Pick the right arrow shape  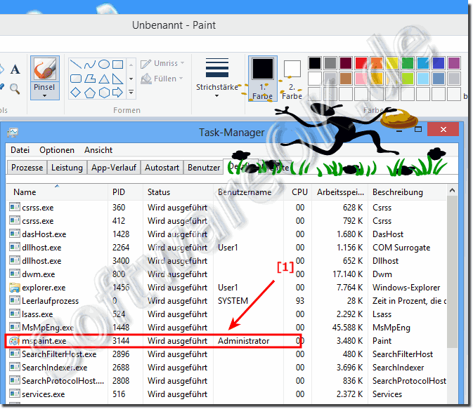click(117, 92)
